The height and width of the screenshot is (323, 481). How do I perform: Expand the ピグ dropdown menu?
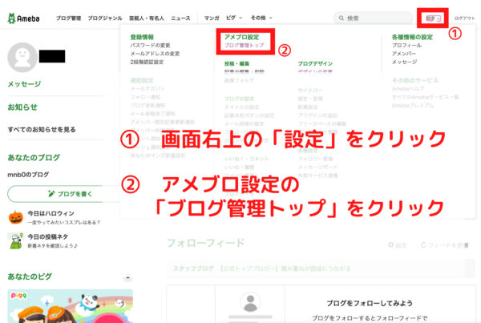click(x=234, y=18)
